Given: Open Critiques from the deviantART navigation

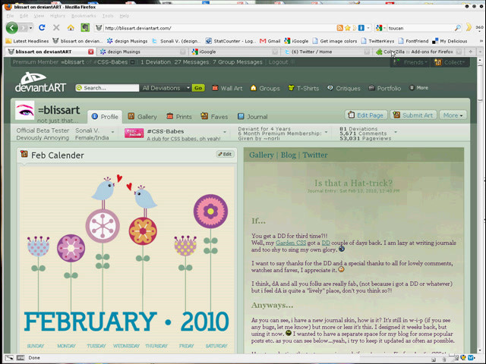Looking at the screenshot, I should [344, 88].
